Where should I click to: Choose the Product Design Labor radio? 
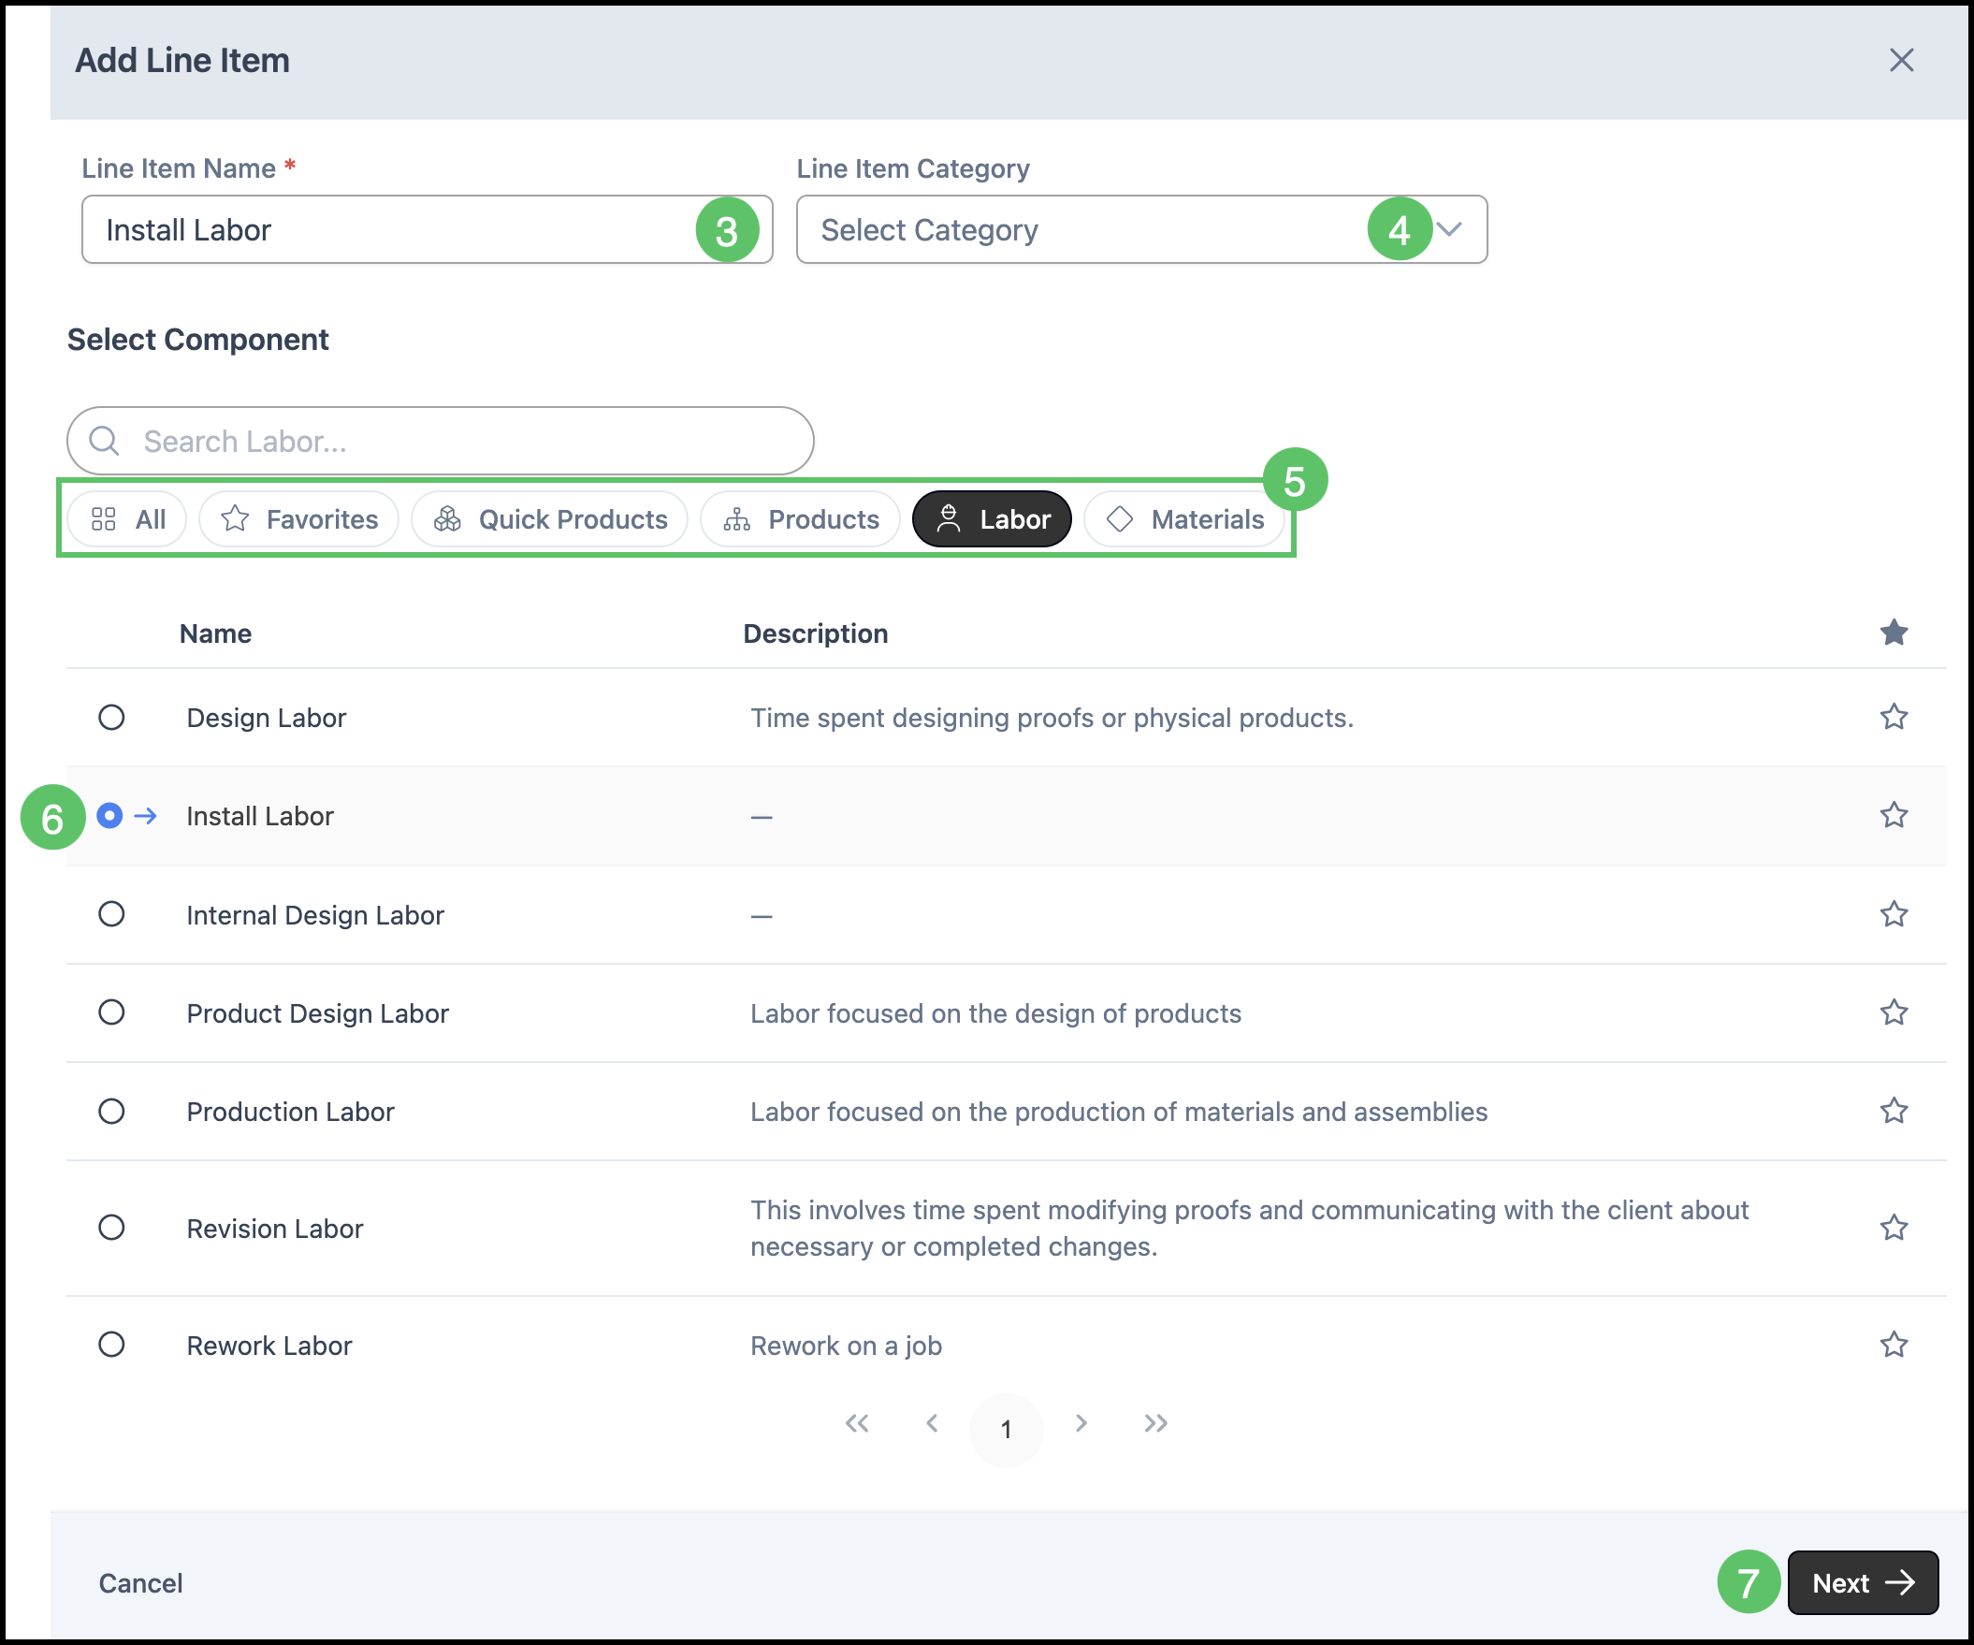click(x=111, y=1012)
